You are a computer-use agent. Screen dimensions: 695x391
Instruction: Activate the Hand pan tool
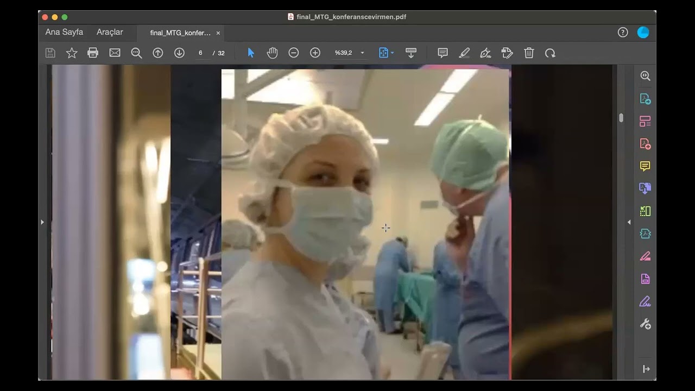coord(272,53)
